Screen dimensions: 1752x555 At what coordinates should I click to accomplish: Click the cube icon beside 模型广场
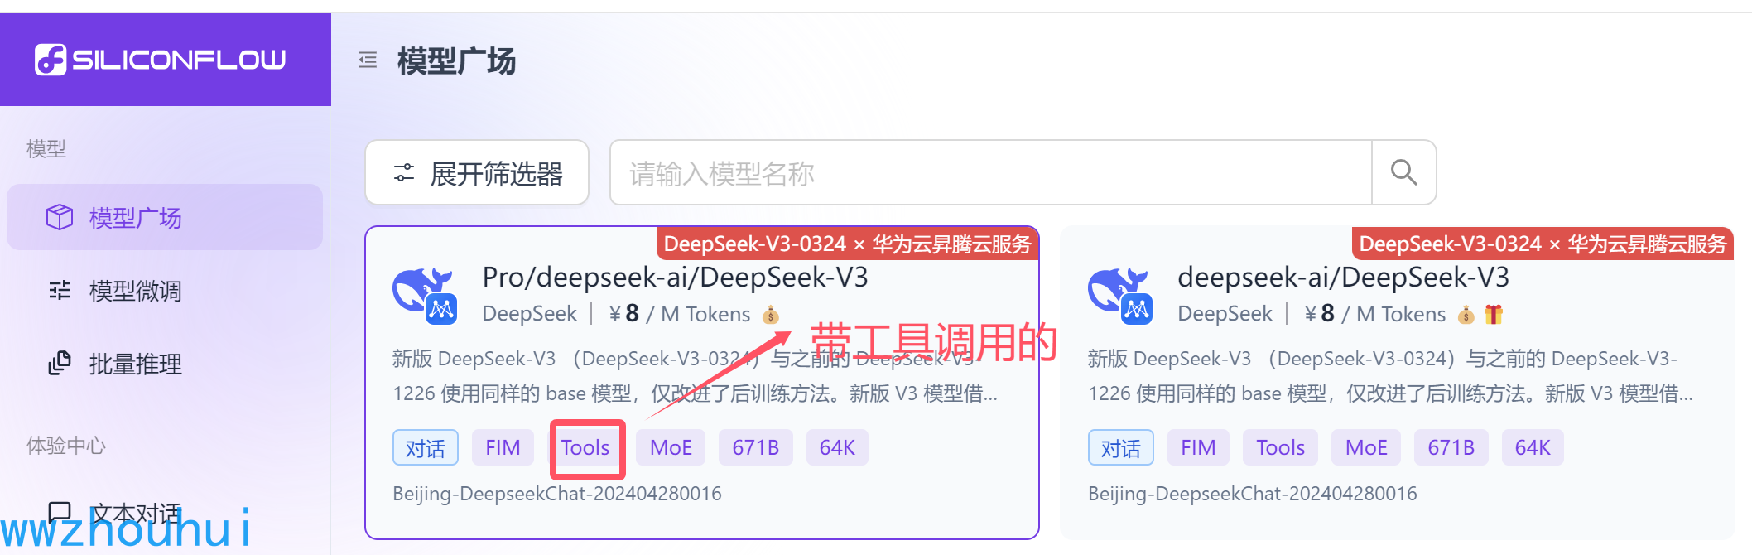[x=60, y=217]
